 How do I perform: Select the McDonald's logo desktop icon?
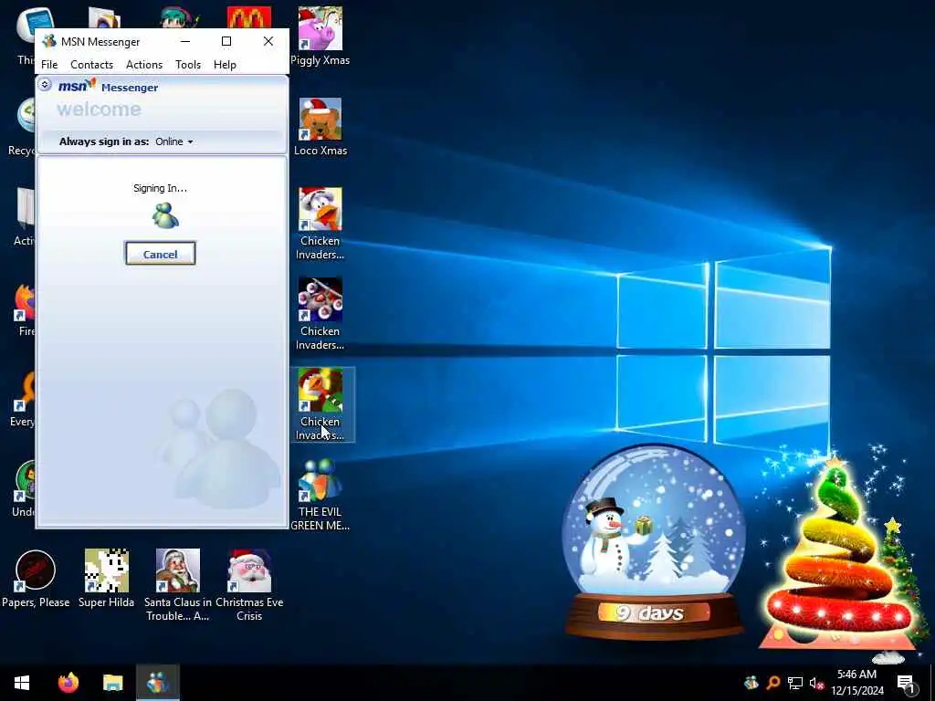(249, 17)
